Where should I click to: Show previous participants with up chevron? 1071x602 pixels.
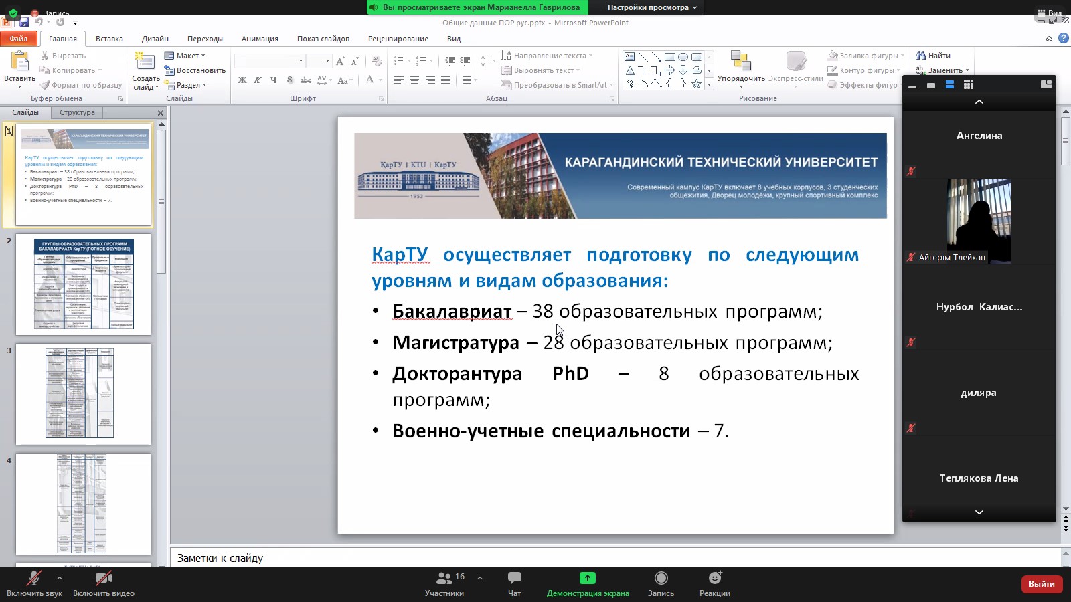point(979,102)
